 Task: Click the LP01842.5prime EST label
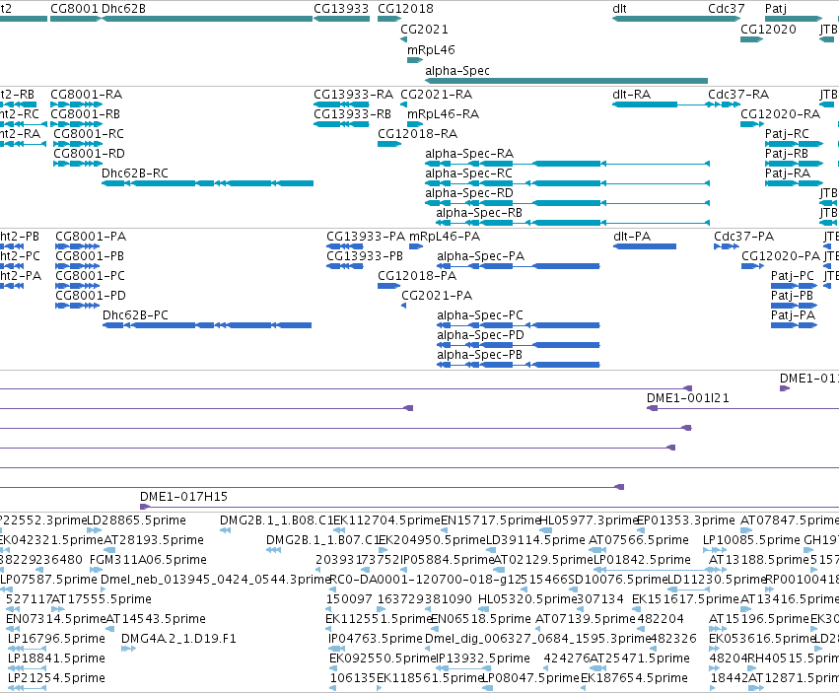click(642, 560)
